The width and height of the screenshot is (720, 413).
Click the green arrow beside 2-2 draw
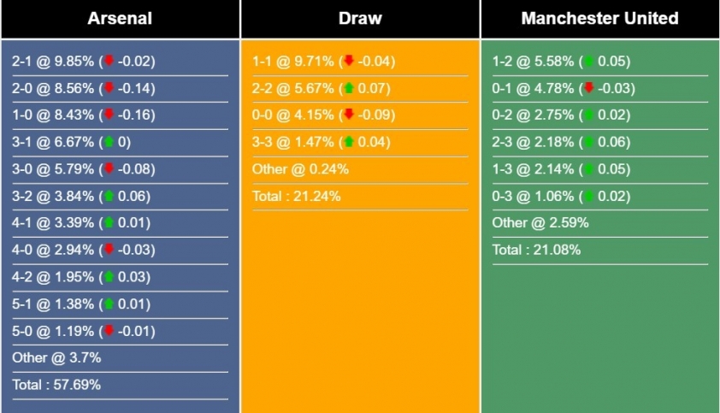(349, 88)
